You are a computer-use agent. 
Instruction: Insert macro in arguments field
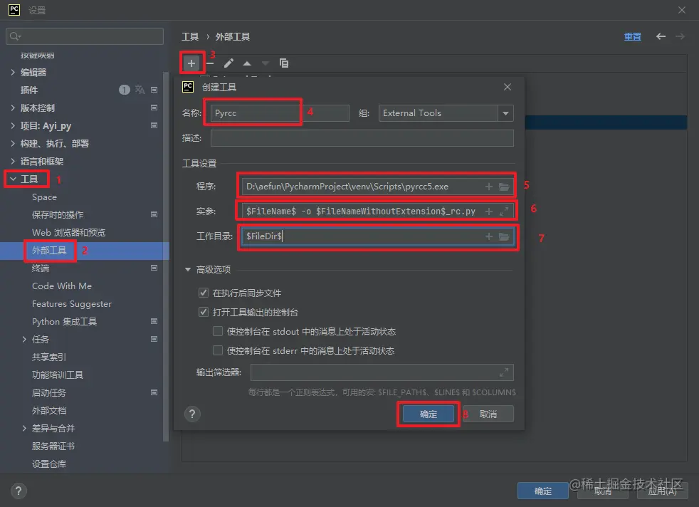(489, 211)
